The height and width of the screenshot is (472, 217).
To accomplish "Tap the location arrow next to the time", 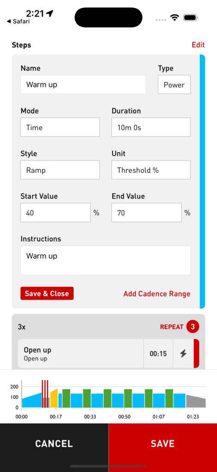I will pyautogui.click(x=50, y=13).
